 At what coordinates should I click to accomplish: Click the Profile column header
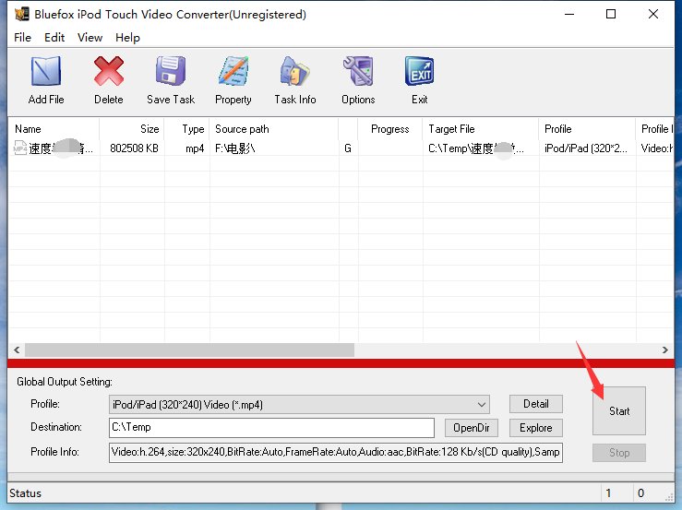click(x=587, y=129)
